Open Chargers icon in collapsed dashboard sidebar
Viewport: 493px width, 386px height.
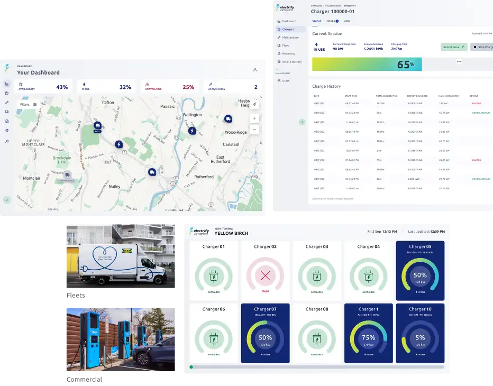pyautogui.click(x=7, y=93)
